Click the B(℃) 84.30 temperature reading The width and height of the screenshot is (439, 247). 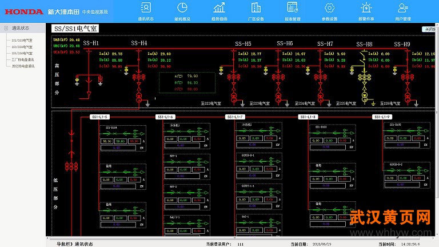coord(186,82)
